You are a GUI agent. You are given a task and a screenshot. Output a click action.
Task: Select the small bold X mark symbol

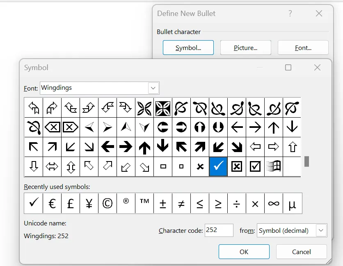click(x=200, y=166)
